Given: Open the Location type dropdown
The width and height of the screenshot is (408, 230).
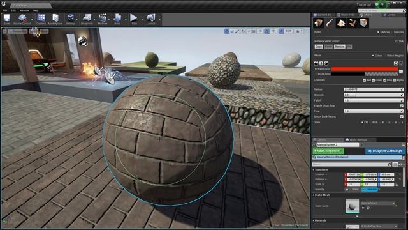Looking at the screenshot, I should 321,174.
